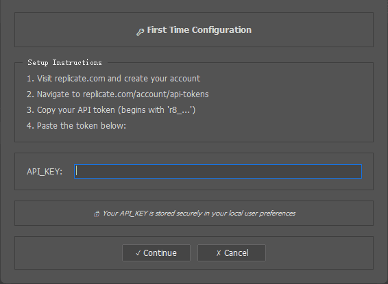Viewport: 388px width, 284px height.
Task: Click the word 'Configuration' in the title
Action: pyautogui.click(x=221, y=30)
